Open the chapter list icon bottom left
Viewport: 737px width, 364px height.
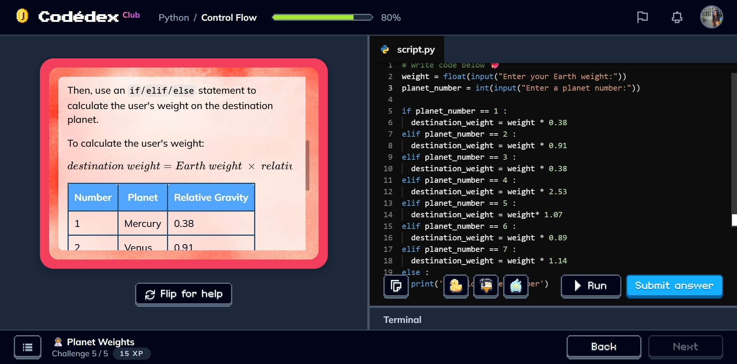click(x=27, y=347)
